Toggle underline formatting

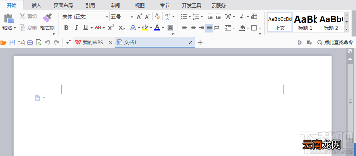click(x=85, y=28)
